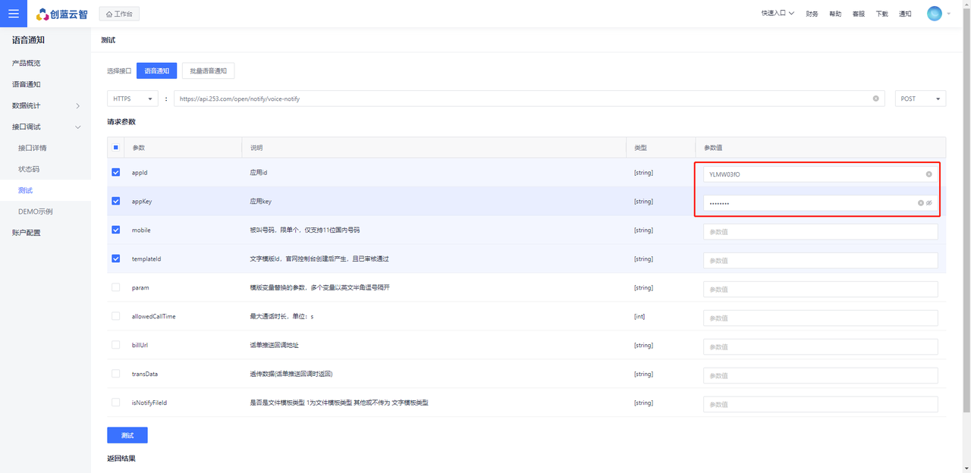Toggle the select-all 参数 header checkbox
Image resolution: width=971 pixels, height=473 pixels.
click(x=115, y=148)
